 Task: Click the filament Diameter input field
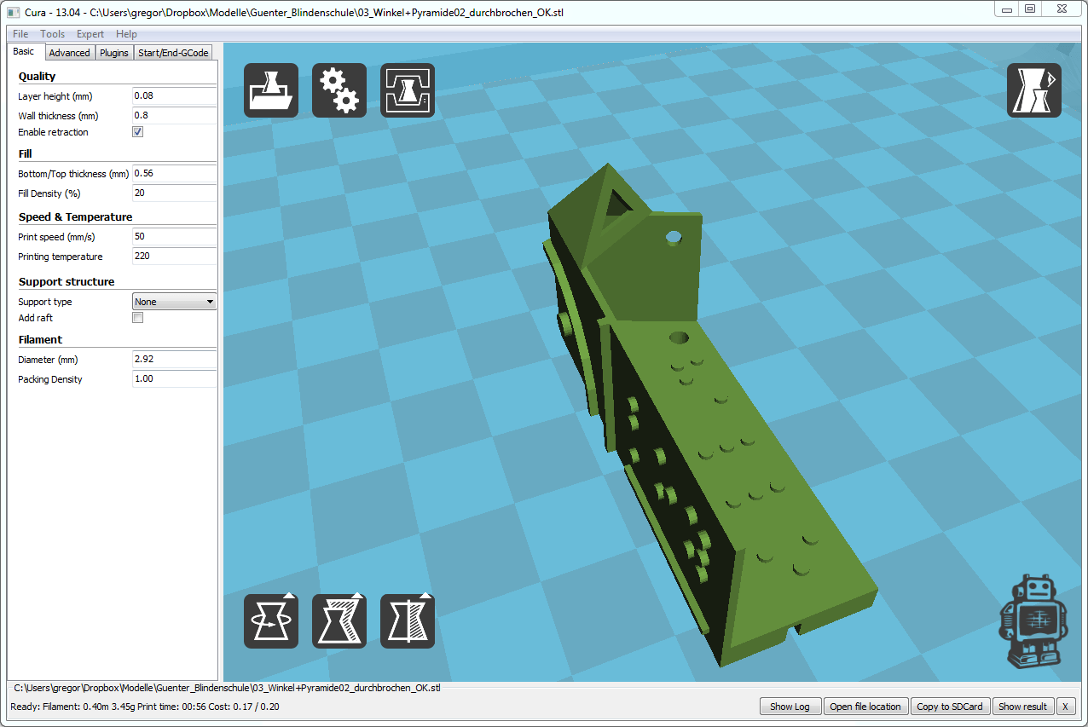coord(175,360)
